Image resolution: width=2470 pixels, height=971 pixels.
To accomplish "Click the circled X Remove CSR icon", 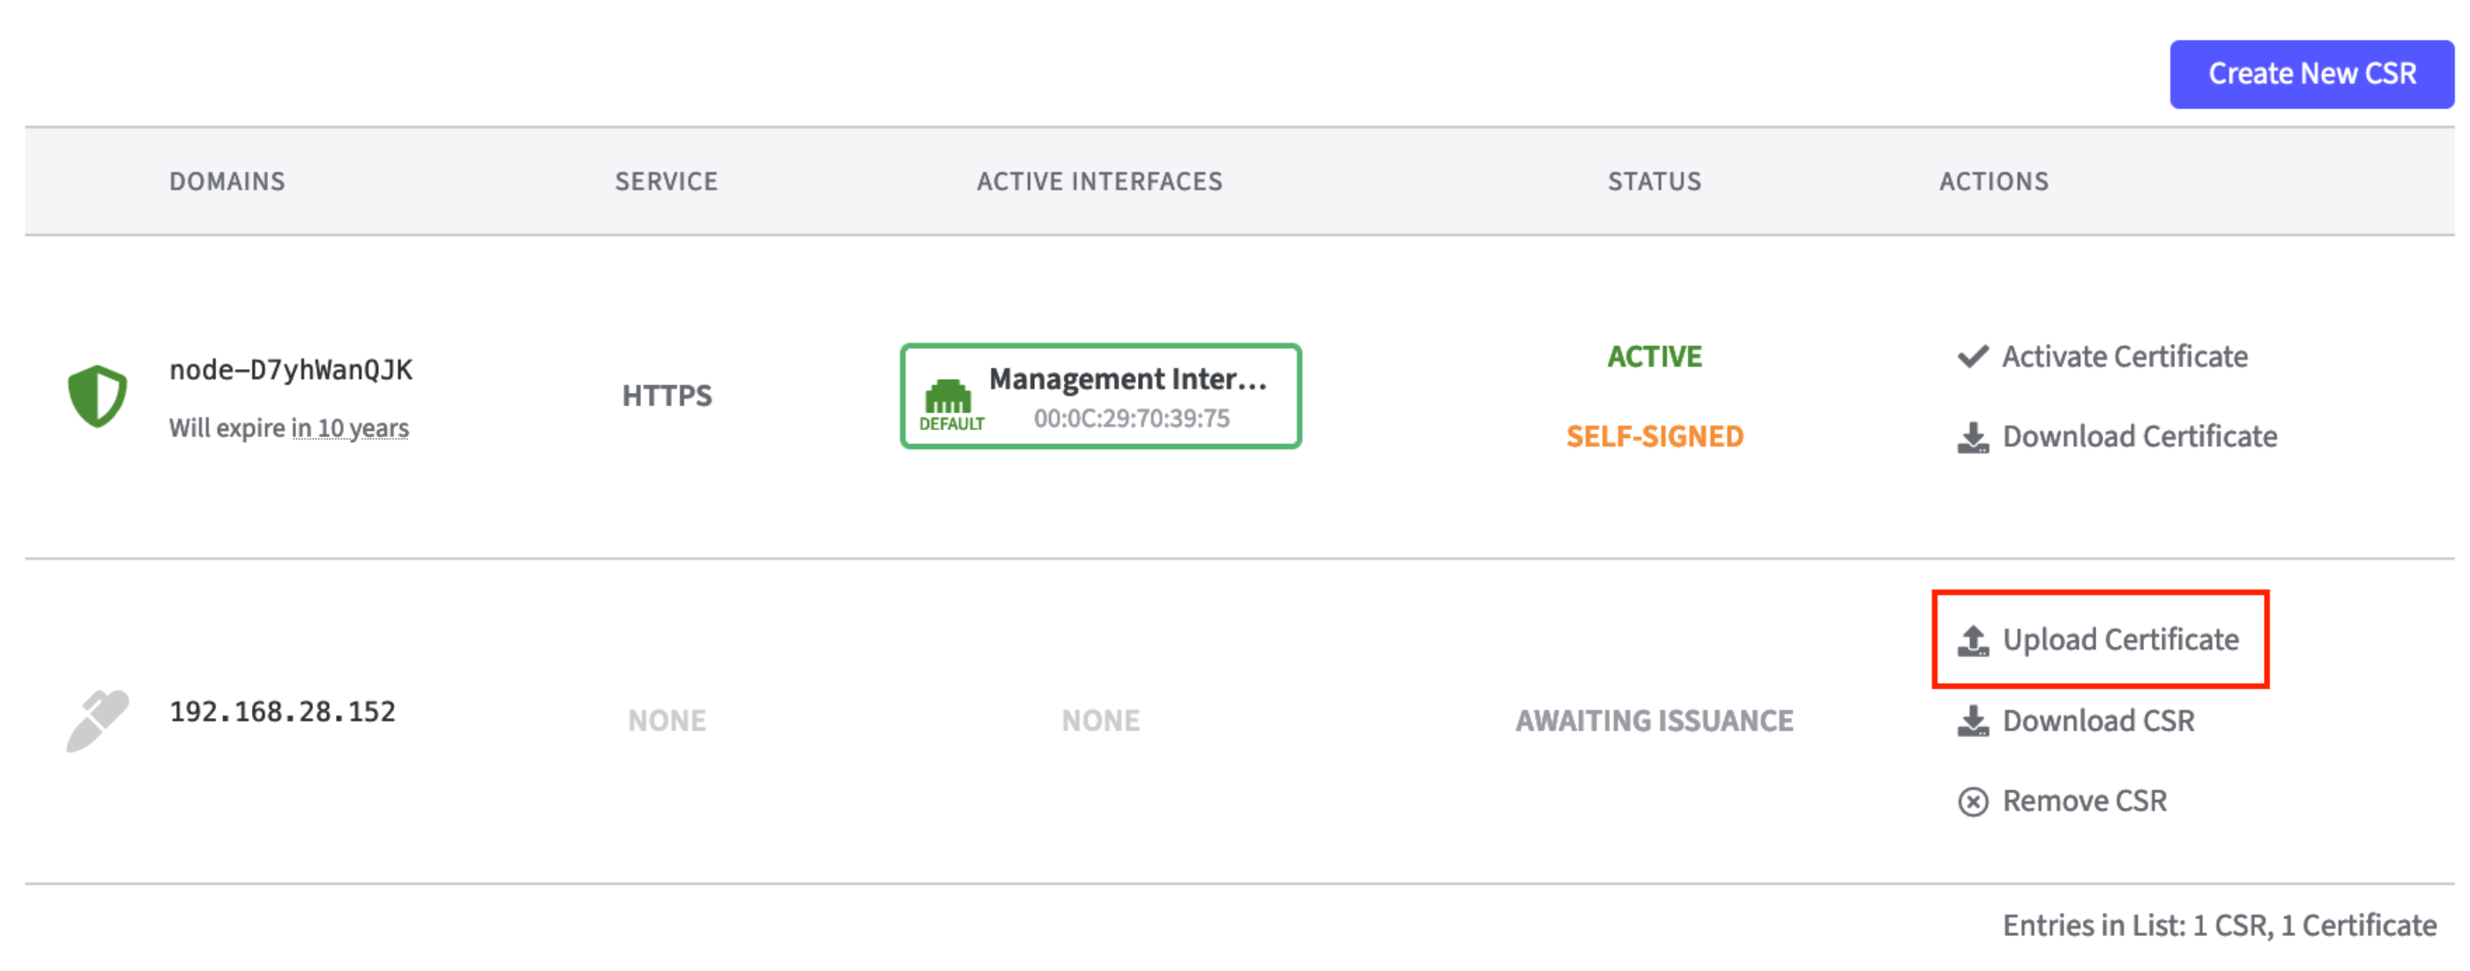I will coord(1972,801).
